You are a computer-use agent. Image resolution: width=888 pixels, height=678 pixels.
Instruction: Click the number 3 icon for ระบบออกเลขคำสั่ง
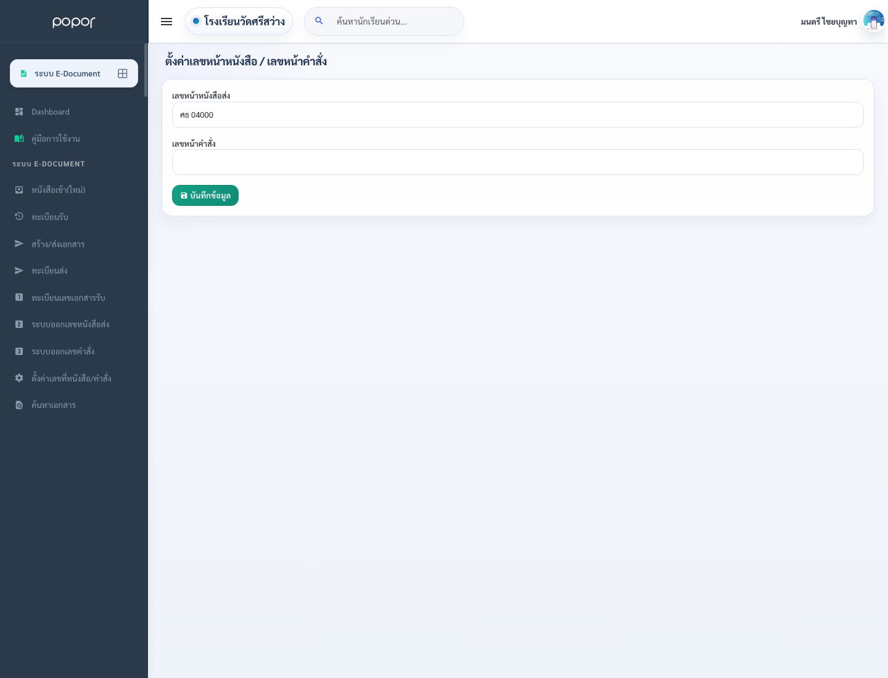pos(19,351)
